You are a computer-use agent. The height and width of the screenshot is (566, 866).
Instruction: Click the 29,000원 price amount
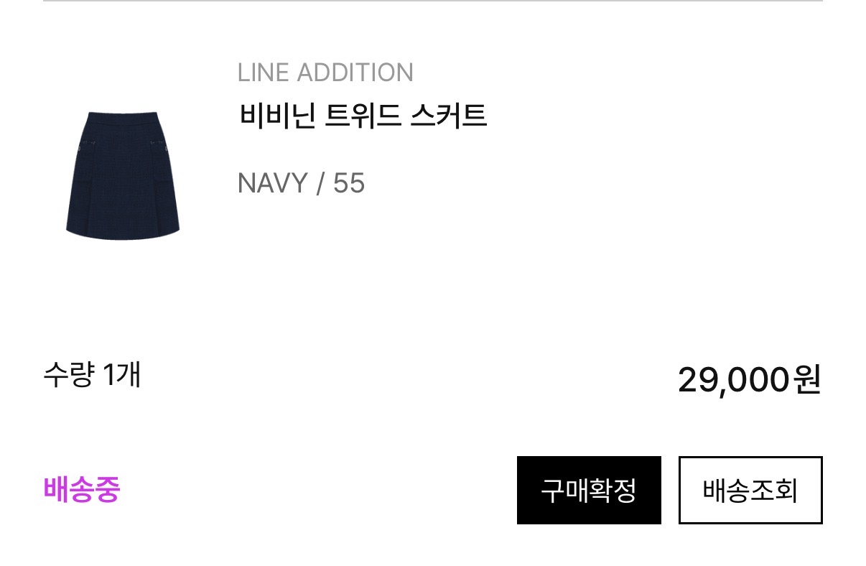click(750, 380)
